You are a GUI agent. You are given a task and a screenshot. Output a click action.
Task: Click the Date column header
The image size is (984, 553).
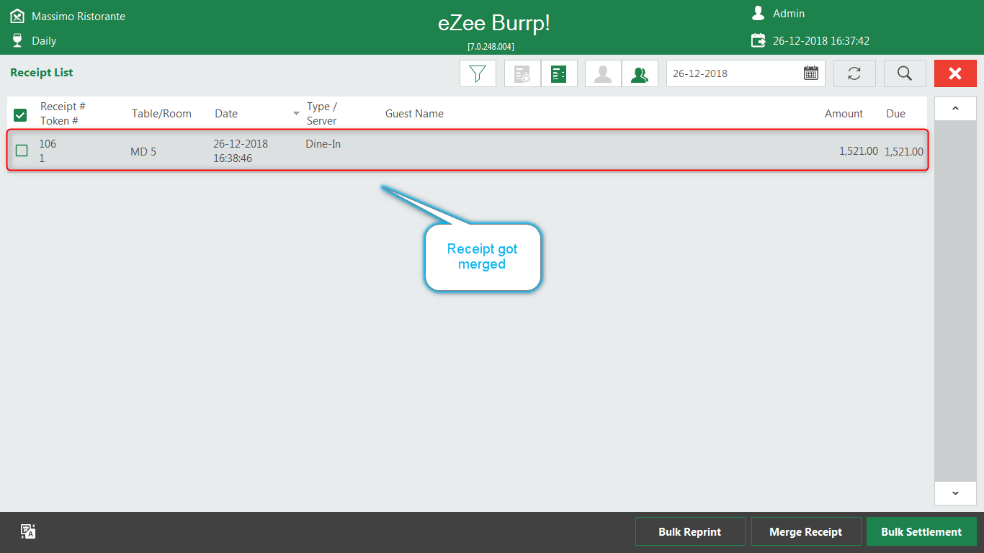tap(226, 114)
